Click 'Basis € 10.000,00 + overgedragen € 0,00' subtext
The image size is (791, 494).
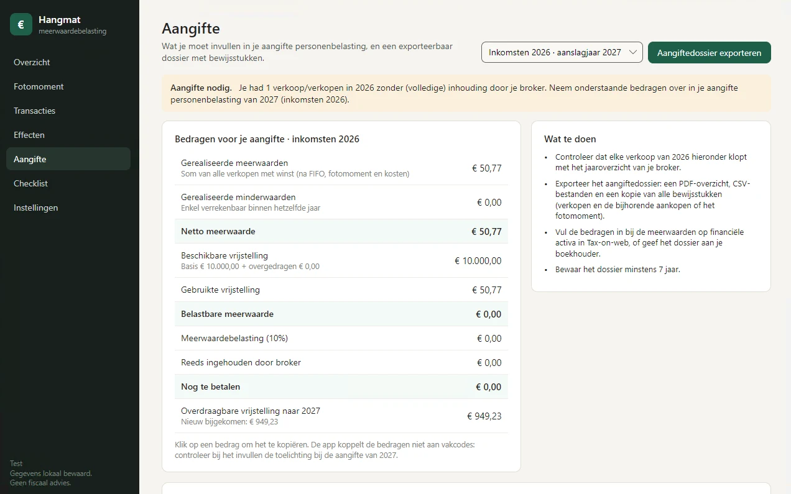point(250,267)
